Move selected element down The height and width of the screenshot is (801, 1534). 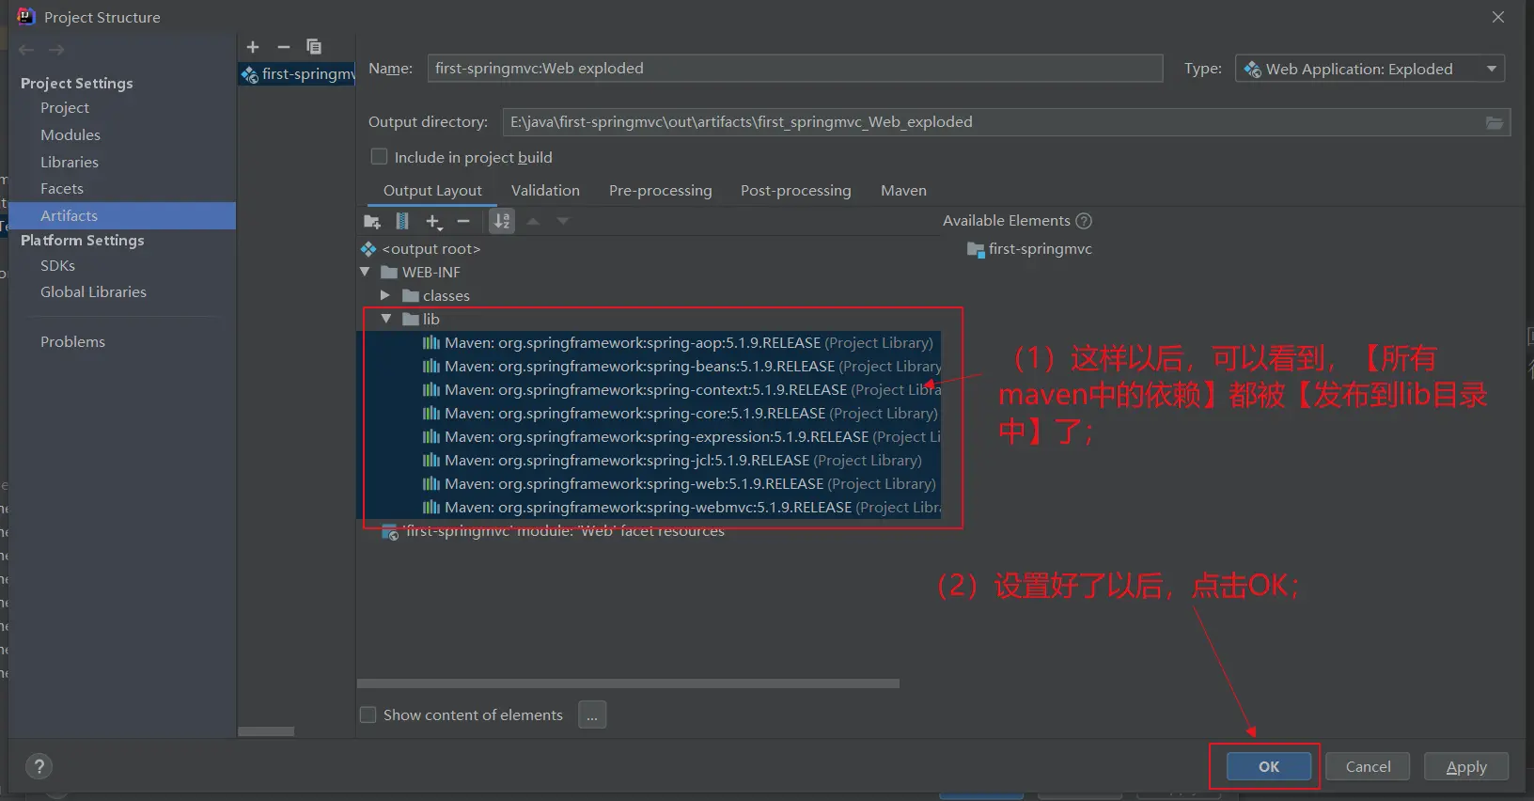(x=563, y=221)
